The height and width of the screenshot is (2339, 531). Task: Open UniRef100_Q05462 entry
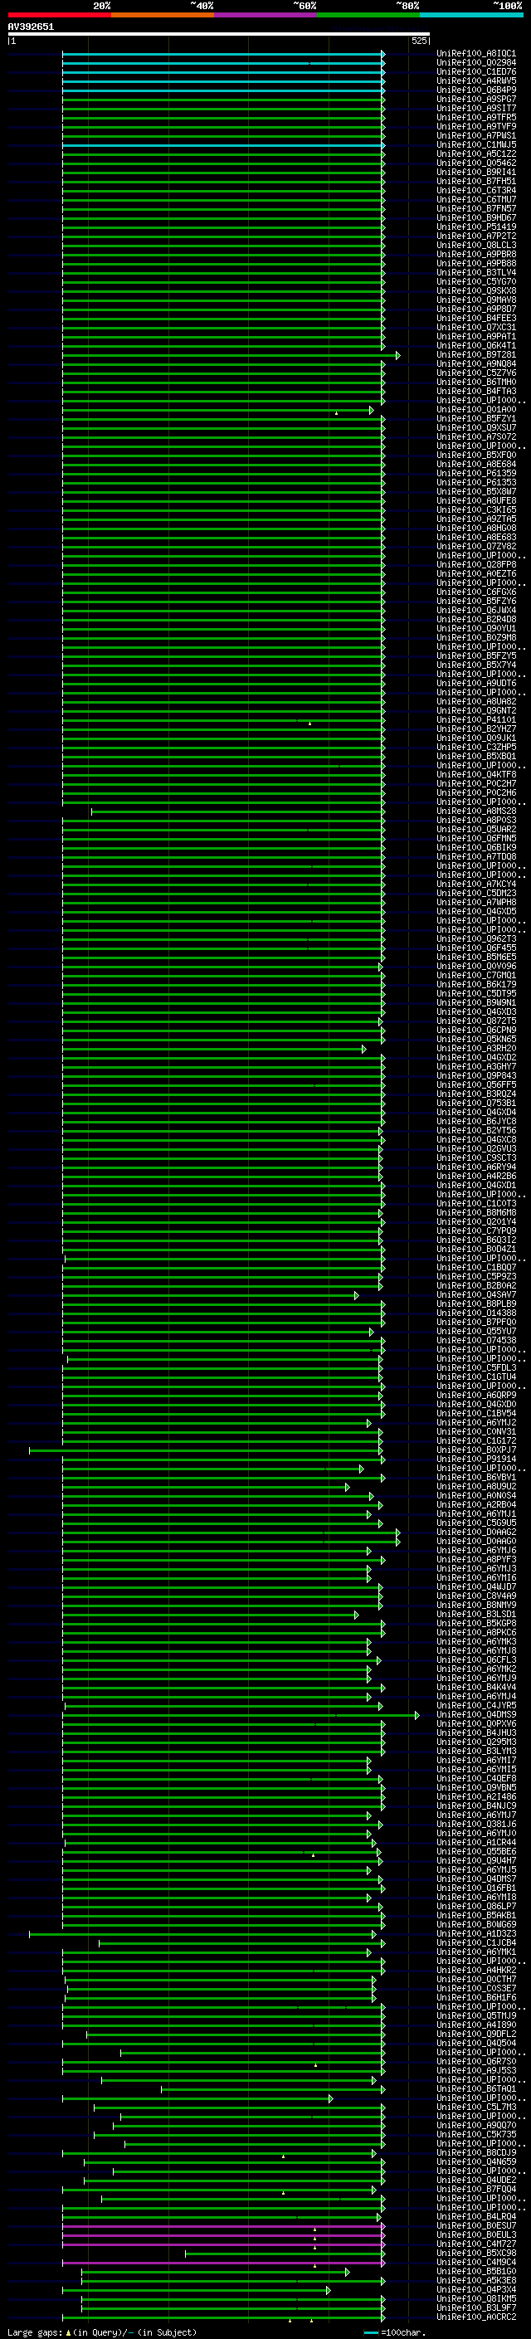pyautogui.click(x=476, y=163)
